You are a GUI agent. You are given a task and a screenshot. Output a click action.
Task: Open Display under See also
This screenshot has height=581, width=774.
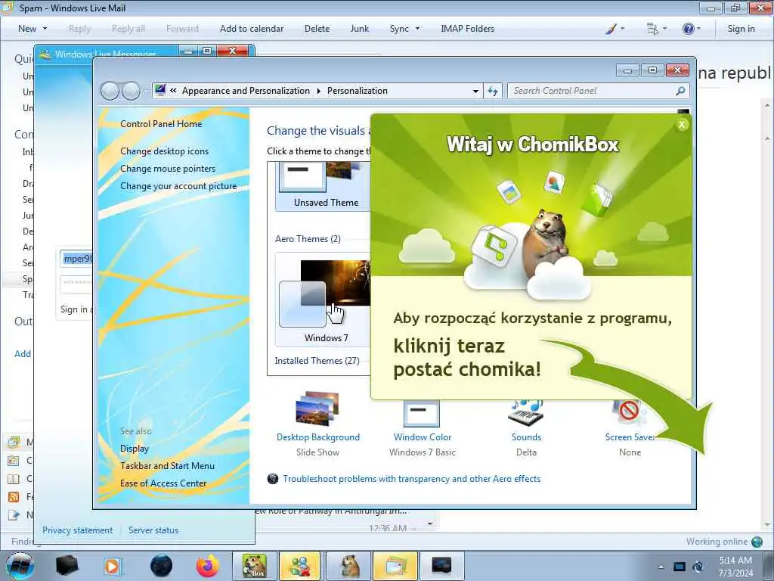[135, 448]
